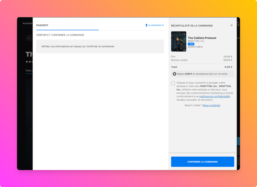257x187 pixels.
Task: Close the order summary with the X
Action: 231,25
